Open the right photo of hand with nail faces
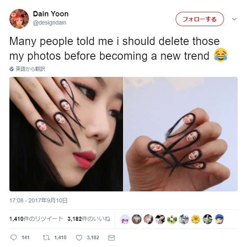 tap(181, 134)
